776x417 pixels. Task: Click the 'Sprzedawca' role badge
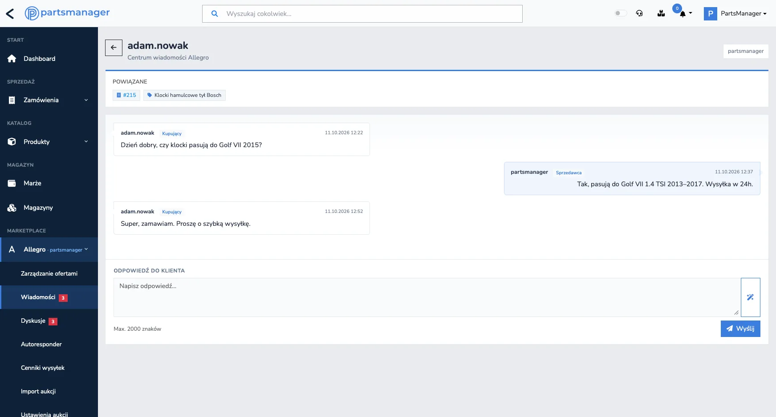(x=569, y=172)
